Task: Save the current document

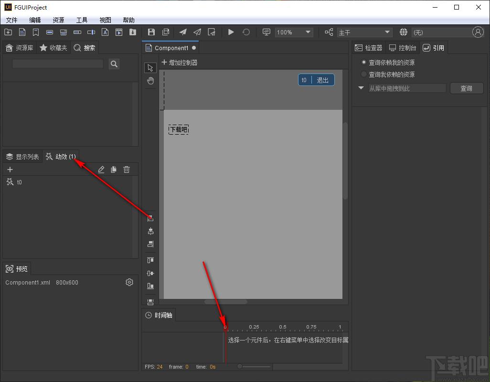Action: (x=151, y=32)
